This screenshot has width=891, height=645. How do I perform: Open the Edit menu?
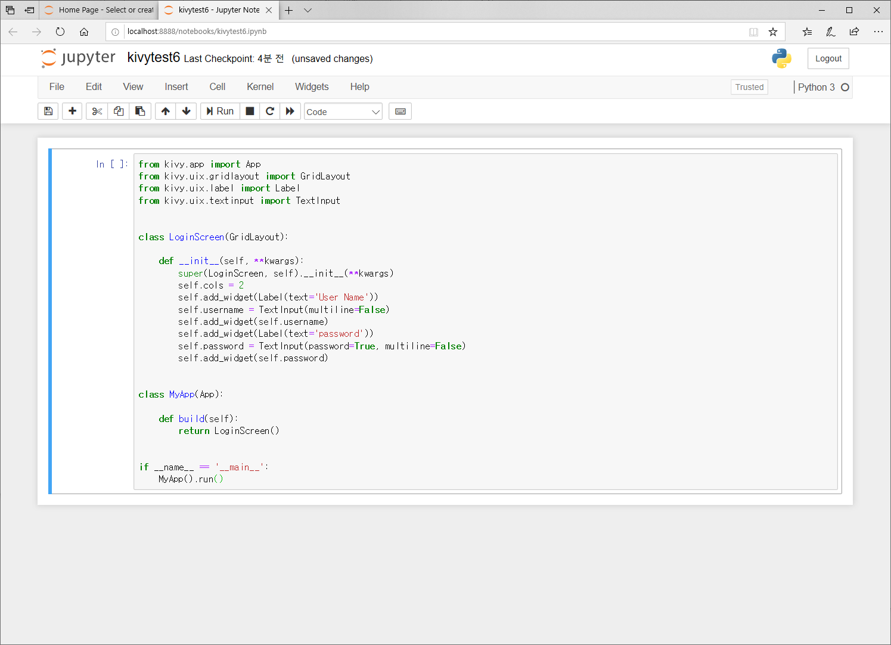pos(94,87)
